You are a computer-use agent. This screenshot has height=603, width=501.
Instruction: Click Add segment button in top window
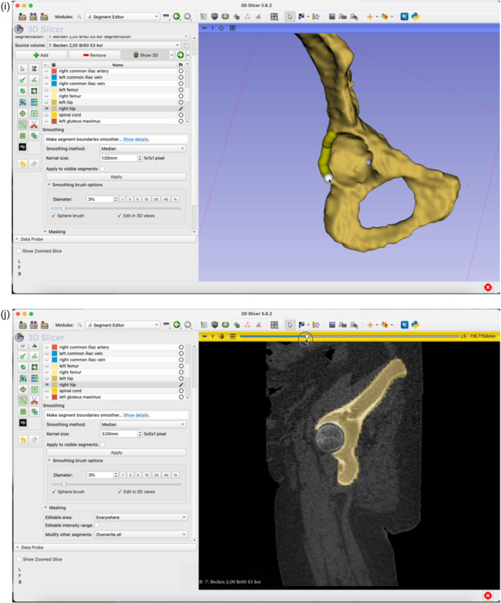[41, 55]
